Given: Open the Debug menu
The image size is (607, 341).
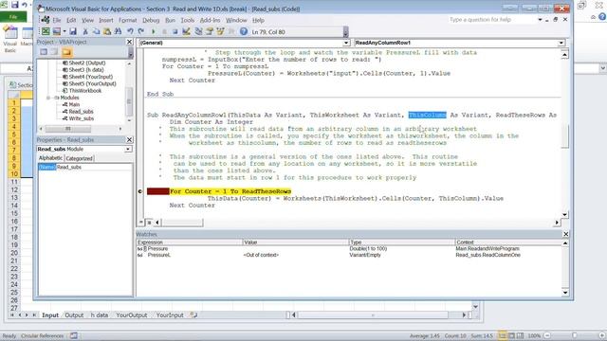Looking at the screenshot, I should pyautogui.click(x=151, y=20).
